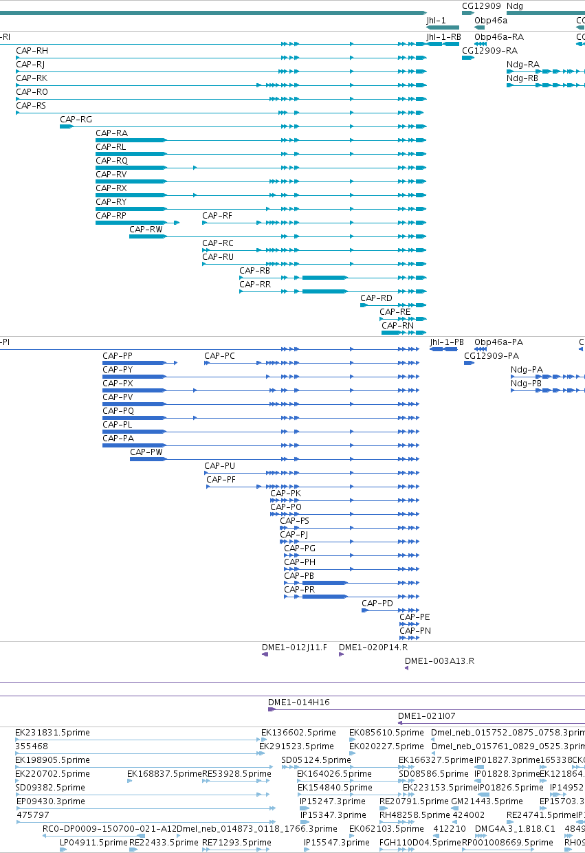Click the Jhl-1-PB protein label
Viewport: 585px width, 853px height.
pyautogui.click(x=447, y=342)
